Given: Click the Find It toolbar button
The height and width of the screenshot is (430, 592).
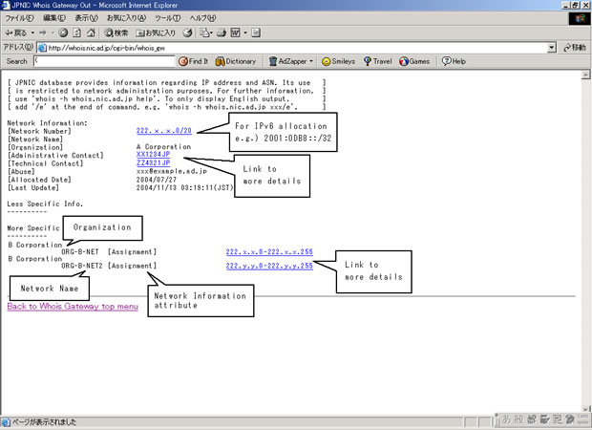Looking at the screenshot, I should click(193, 61).
